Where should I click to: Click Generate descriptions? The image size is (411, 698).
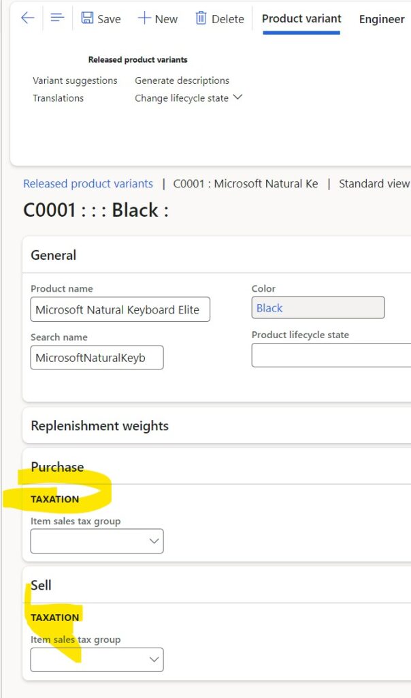pos(182,80)
